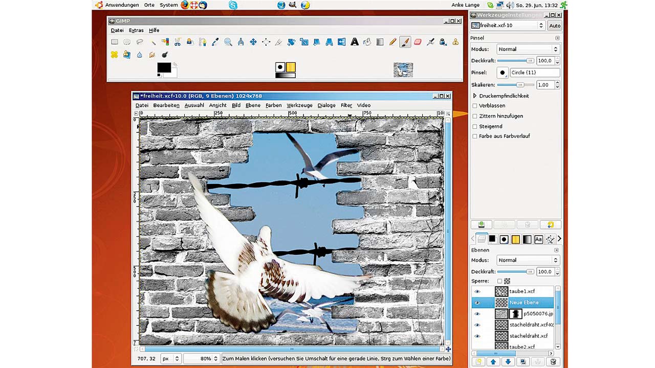Select the Clone stamp tool
The width and height of the screenshot is (655, 368).
click(x=455, y=42)
